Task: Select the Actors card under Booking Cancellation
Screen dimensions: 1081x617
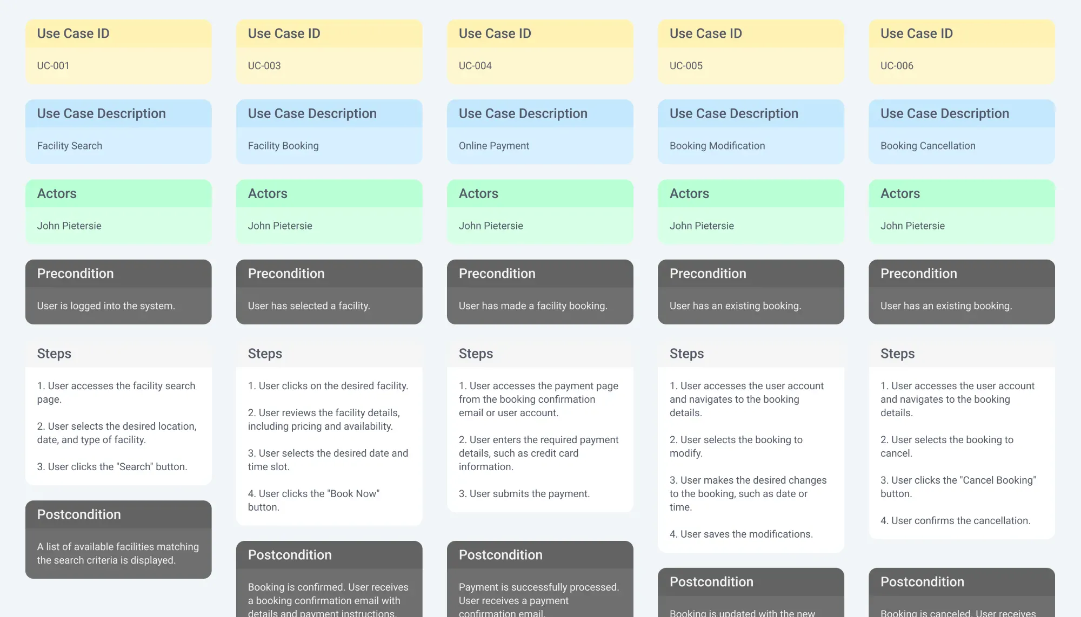Action: (962, 212)
